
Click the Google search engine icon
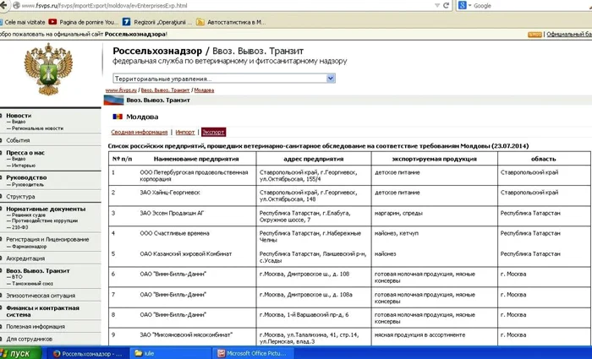[462, 5]
